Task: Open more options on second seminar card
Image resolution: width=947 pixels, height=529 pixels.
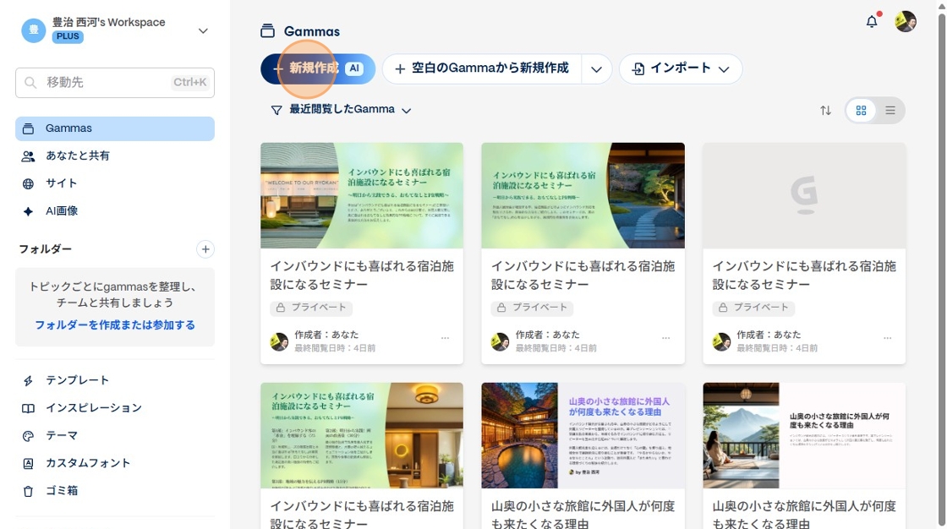Action: 666,338
